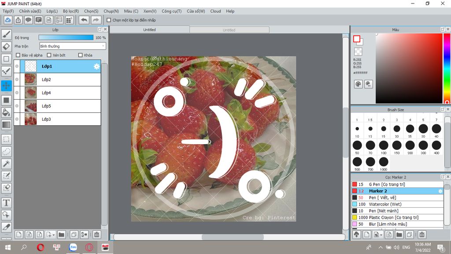
Task: Open notification center in system tray
Action: point(440,247)
